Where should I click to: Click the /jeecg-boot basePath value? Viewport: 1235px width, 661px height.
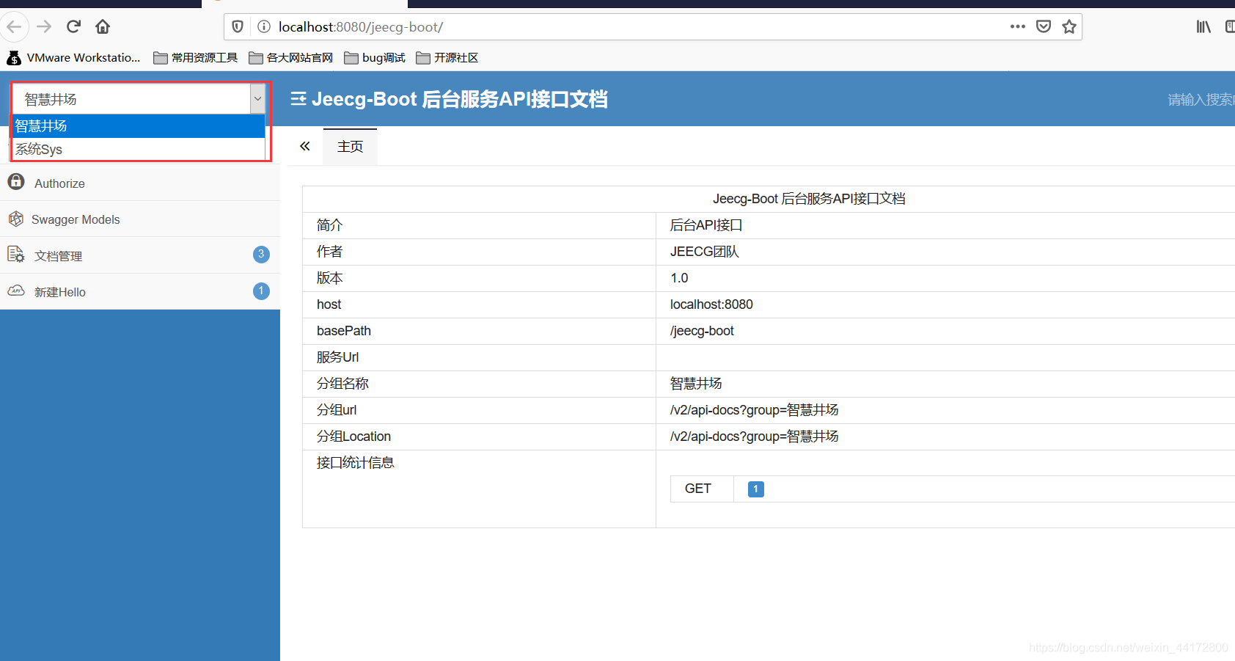pyautogui.click(x=702, y=331)
